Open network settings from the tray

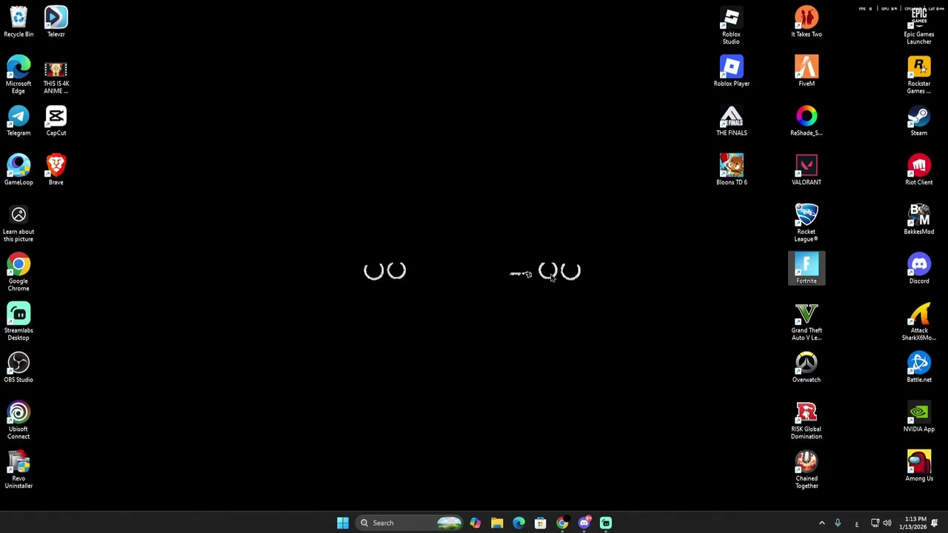875,523
